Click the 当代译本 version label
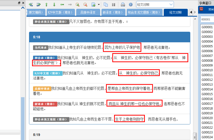214x140 pixels. point(40,47)
